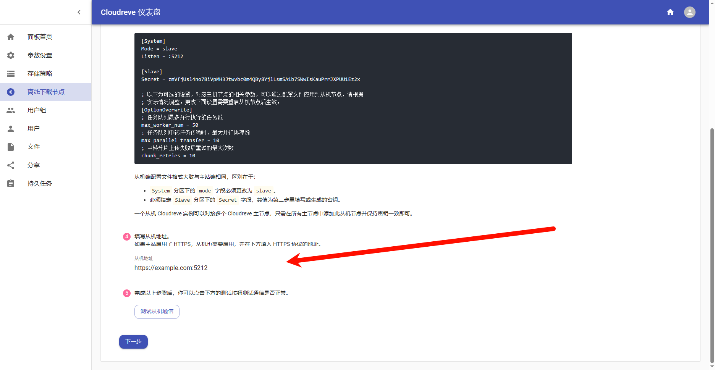Image resolution: width=715 pixels, height=370 pixels.
Task: Click the home icon in the top bar
Action: [x=670, y=12]
